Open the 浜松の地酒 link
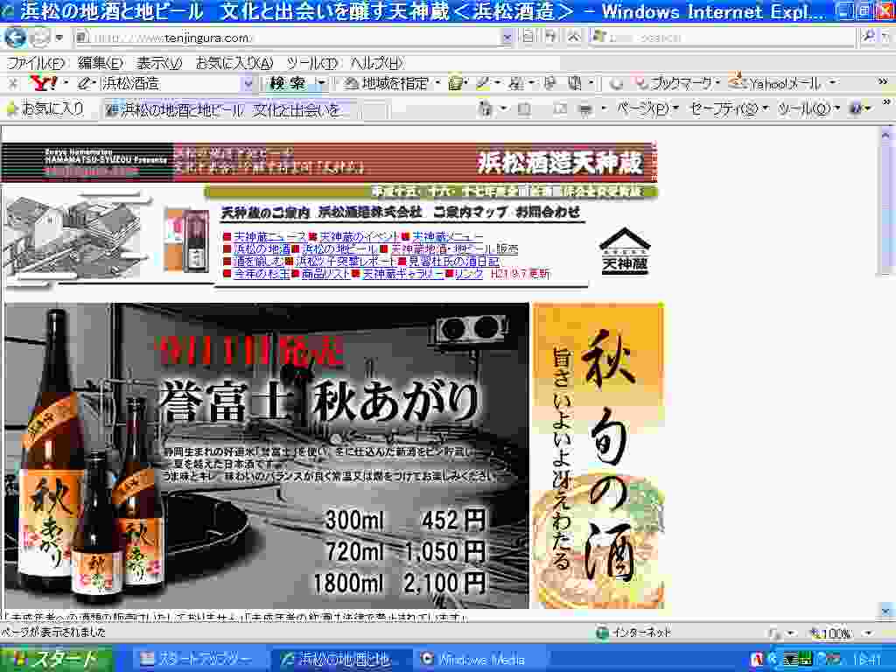 pos(262,249)
